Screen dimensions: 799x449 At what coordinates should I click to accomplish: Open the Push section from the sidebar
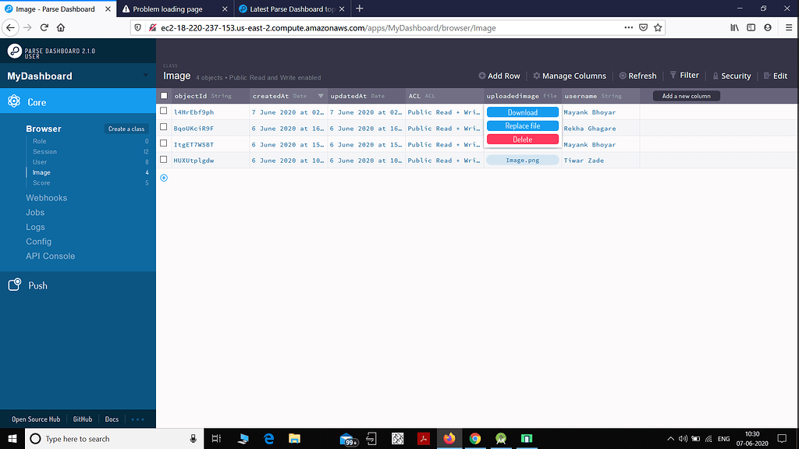pyautogui.click(x=37, y=285)
